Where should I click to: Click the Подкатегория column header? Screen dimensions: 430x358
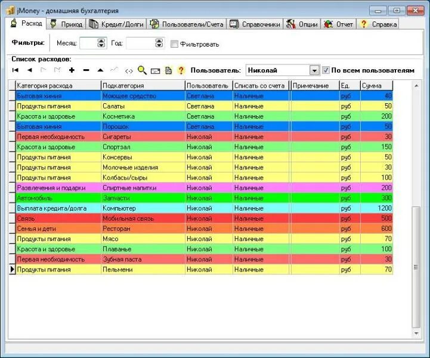coord(143,85)
